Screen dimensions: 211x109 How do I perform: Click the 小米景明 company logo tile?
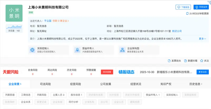[14, 13]
